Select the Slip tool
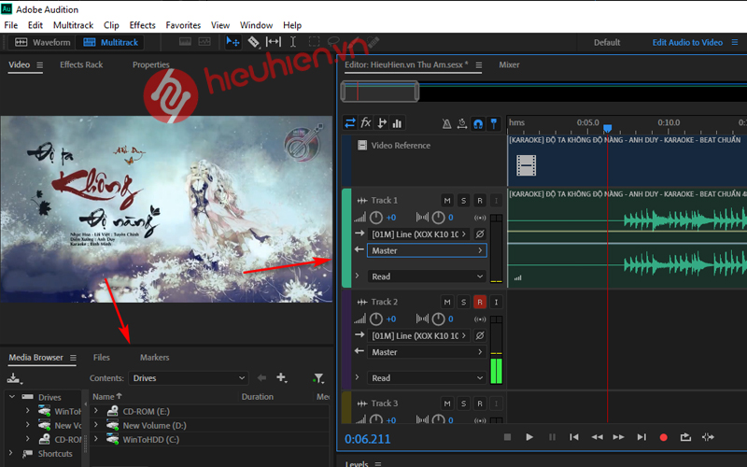The height and width of the screenshot is (467, 747). [x=273, y=42]
